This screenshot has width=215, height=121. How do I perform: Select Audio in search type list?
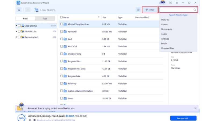[164, 34]
